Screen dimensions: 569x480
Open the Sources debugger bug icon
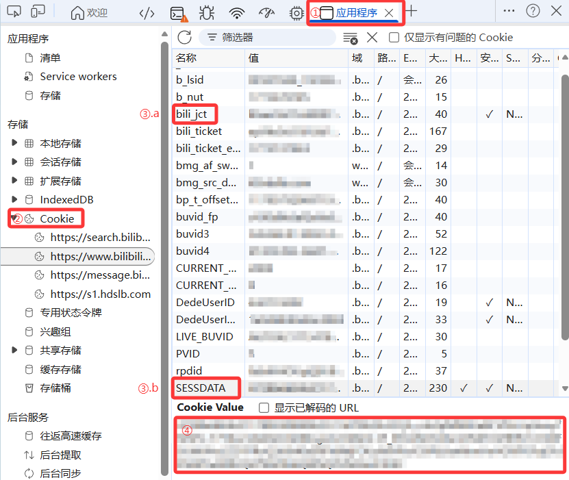click(x=205, y=12)
